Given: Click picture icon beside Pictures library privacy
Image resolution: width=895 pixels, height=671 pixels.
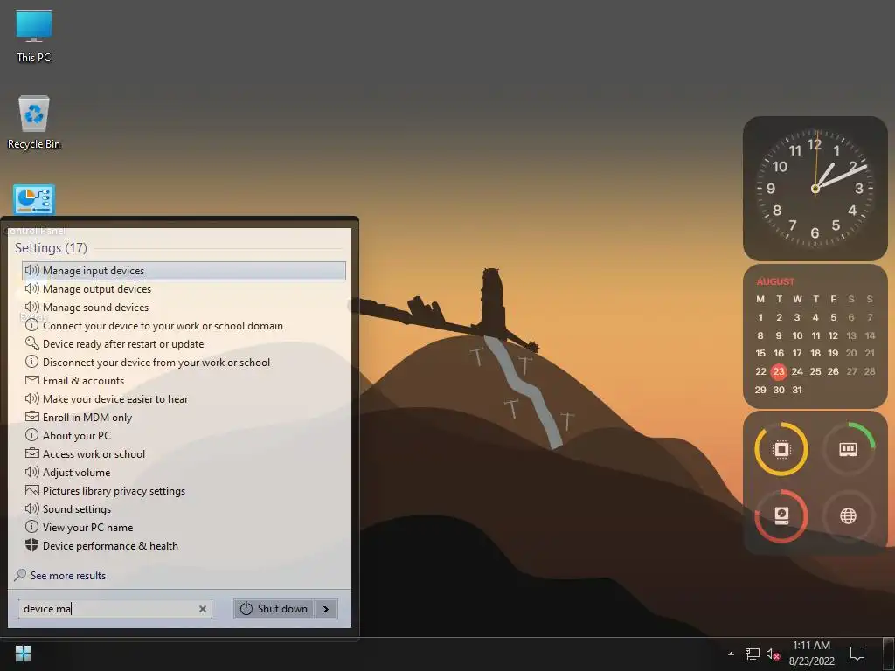Looking at the screenshot, I should (x=32, y=490).
